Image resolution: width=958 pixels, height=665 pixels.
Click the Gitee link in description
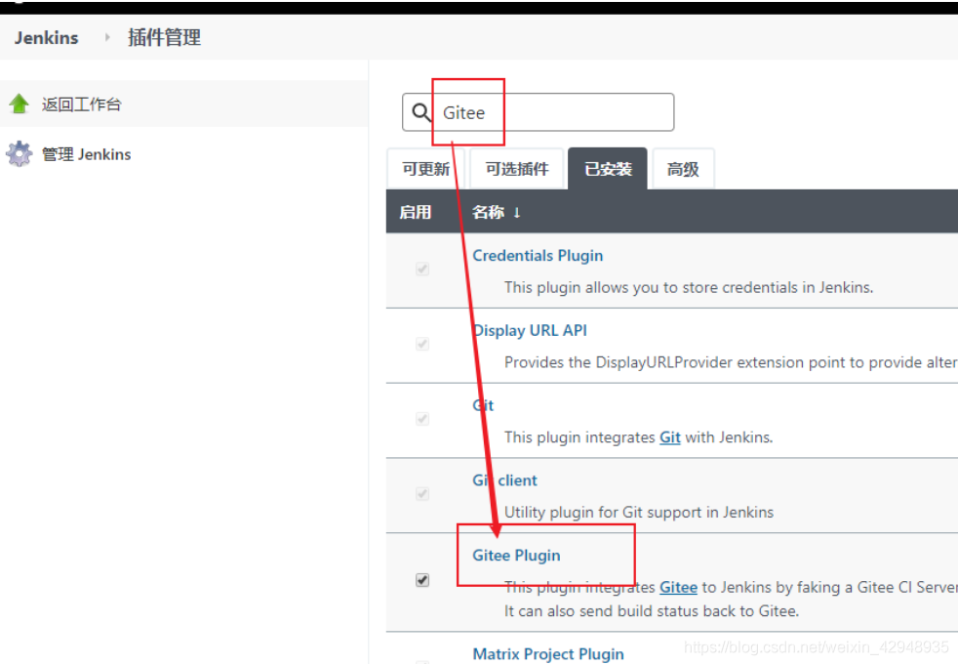[678, 587]
